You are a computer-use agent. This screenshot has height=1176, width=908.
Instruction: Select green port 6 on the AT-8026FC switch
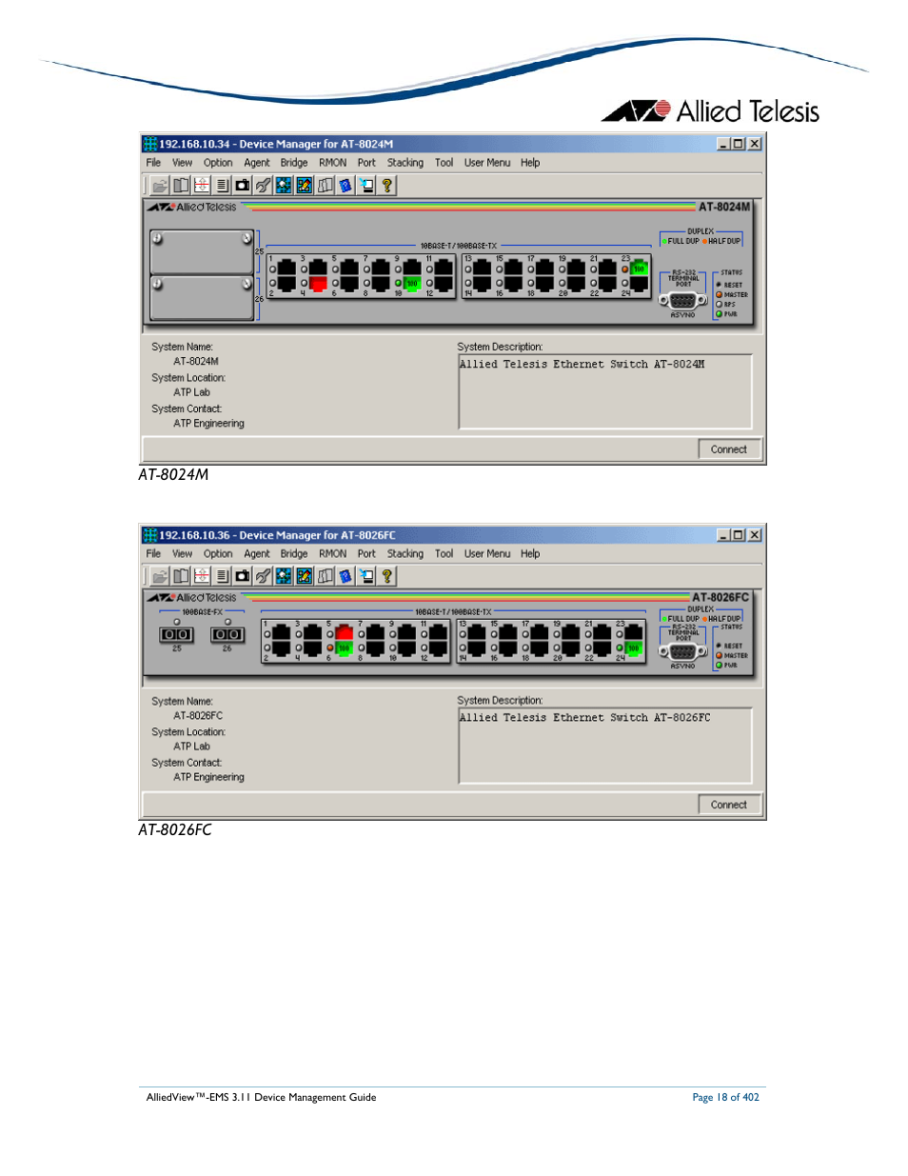click(344, 648)
